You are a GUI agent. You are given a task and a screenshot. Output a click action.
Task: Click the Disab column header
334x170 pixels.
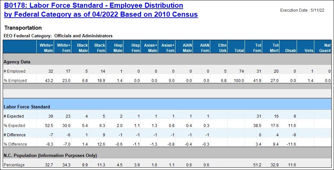(291, 51)
